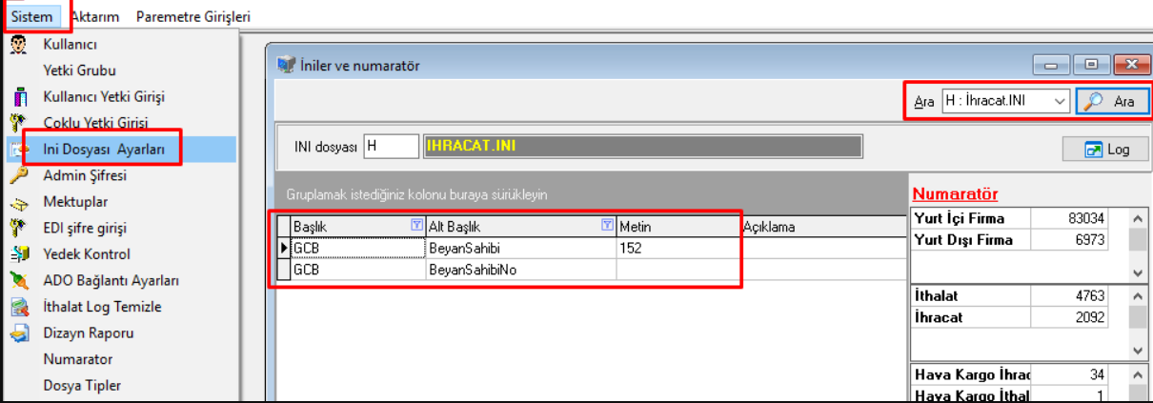Click the Kullanıcı user icon
Viewport: 1153px width, 403px height.
pos(19,45)
